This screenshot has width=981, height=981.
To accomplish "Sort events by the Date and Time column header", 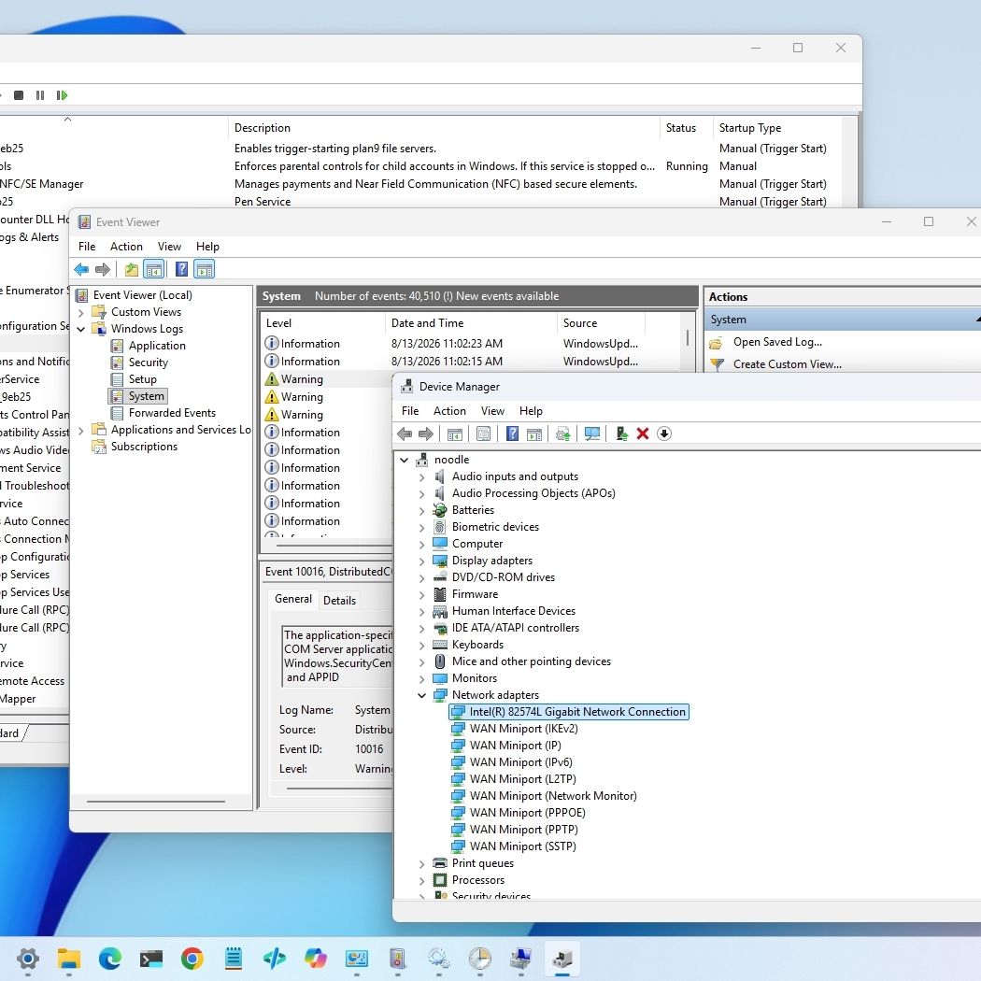I will pos(471,323).
